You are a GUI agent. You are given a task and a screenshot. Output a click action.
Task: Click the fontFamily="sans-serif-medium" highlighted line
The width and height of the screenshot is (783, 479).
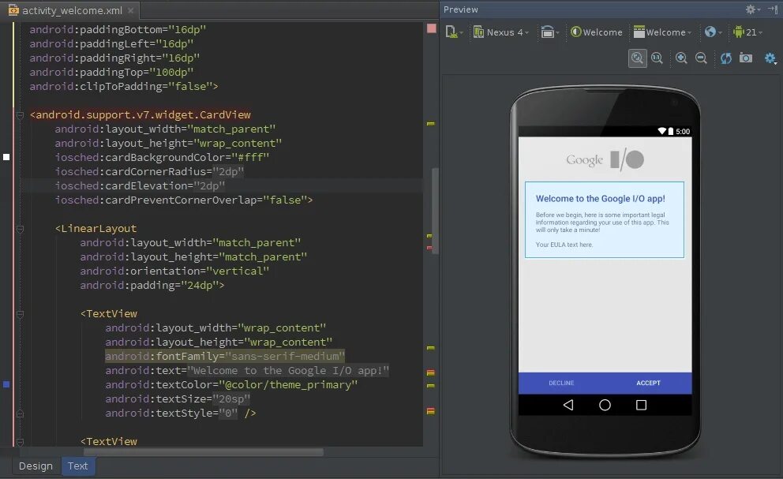coord(225,357)
